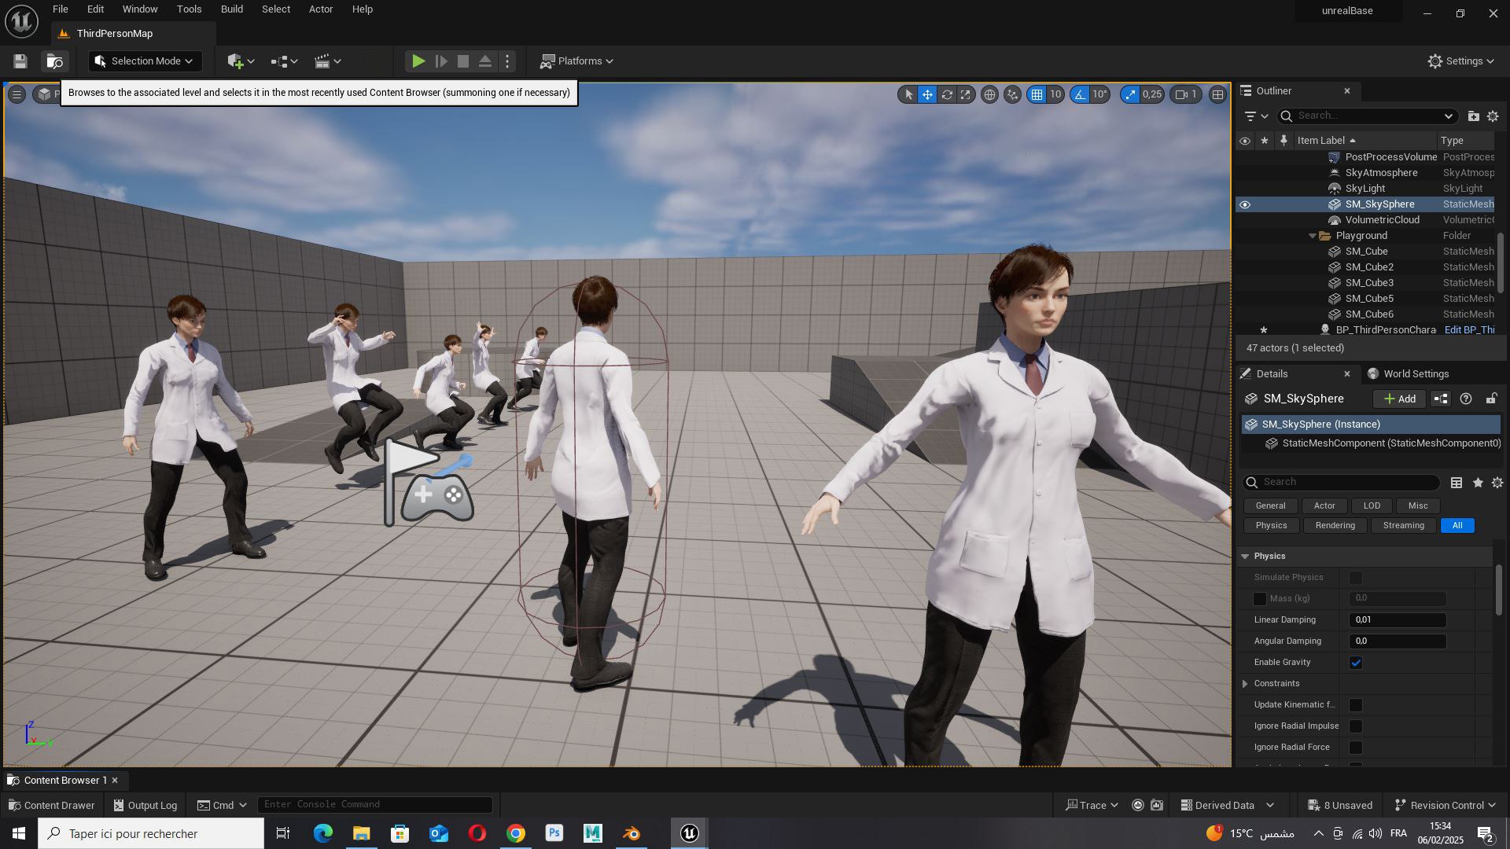The height and width of the screenshot is (849, 1510).
Task: Open the viewport hamburger options menu
Action: coord(17,94)
